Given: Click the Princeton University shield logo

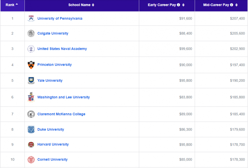Looking at the screenshot, I should pyautogui.click(x=31, y=65).
